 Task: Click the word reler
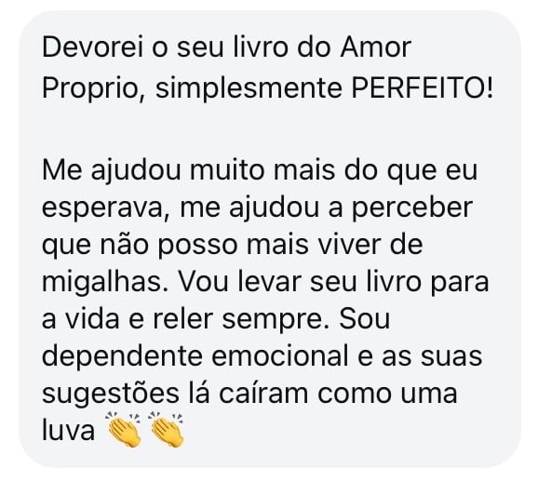point(182,319)
